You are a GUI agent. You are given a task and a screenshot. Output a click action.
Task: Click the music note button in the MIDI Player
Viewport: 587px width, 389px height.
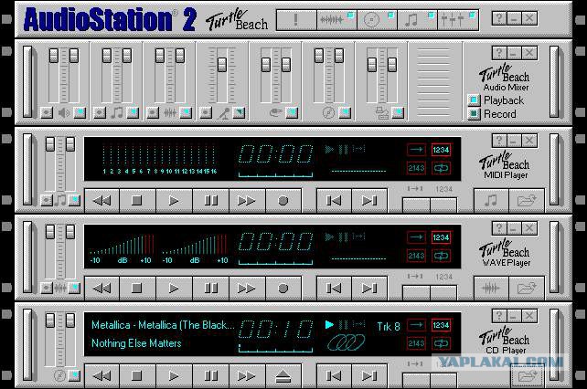tap(491, 201)
